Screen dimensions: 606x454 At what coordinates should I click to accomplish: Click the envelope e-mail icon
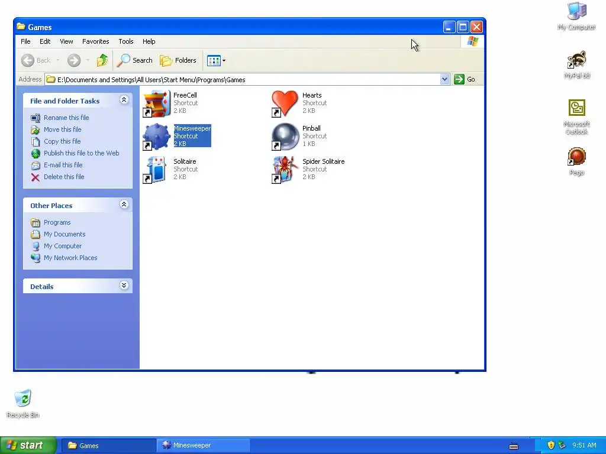coord(36,166)
